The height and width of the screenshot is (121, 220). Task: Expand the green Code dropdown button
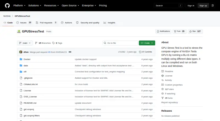pyautogui.click(x=147, y=43)
